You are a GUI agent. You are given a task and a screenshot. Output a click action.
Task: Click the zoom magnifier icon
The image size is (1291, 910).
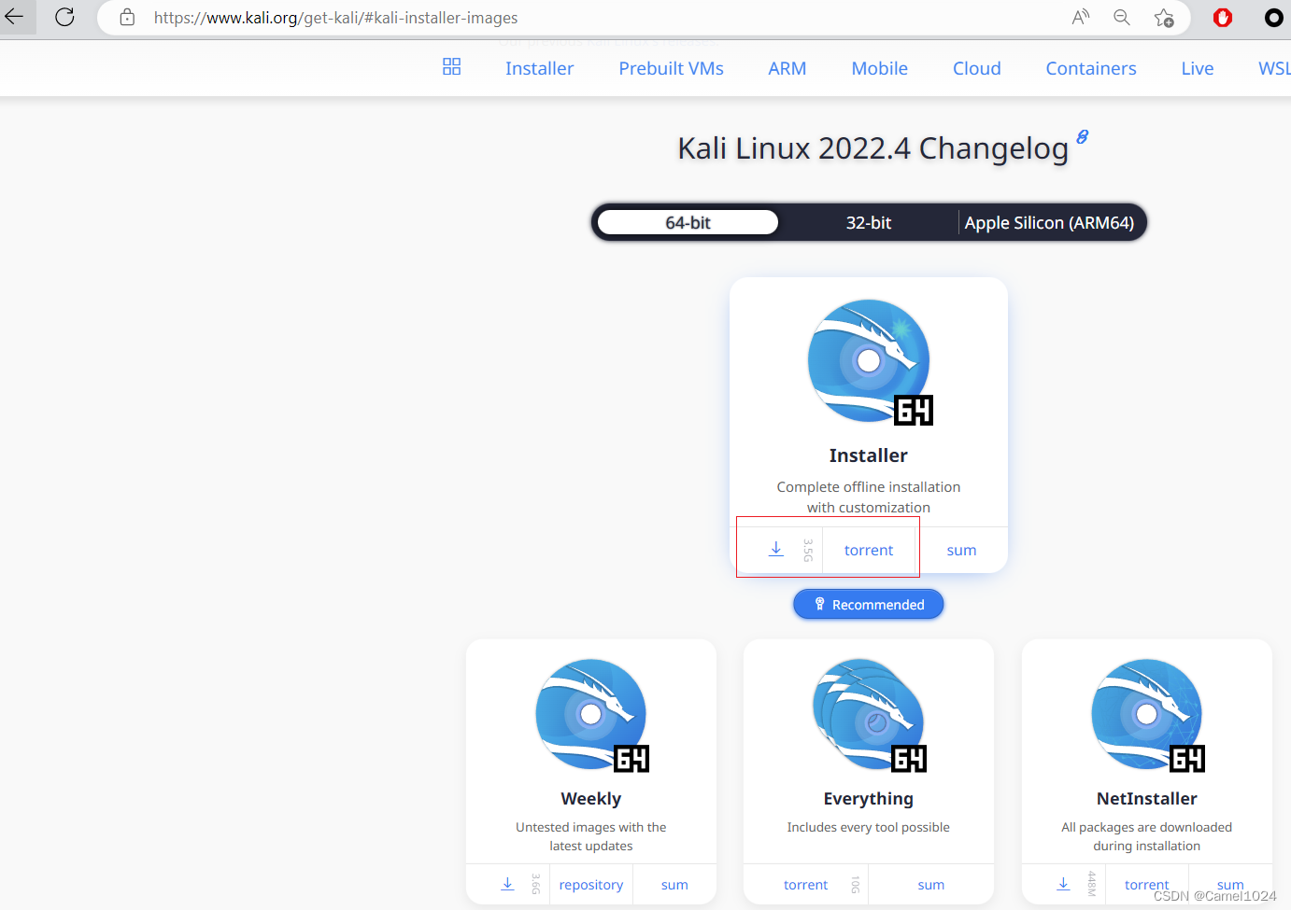point(1122,17)
